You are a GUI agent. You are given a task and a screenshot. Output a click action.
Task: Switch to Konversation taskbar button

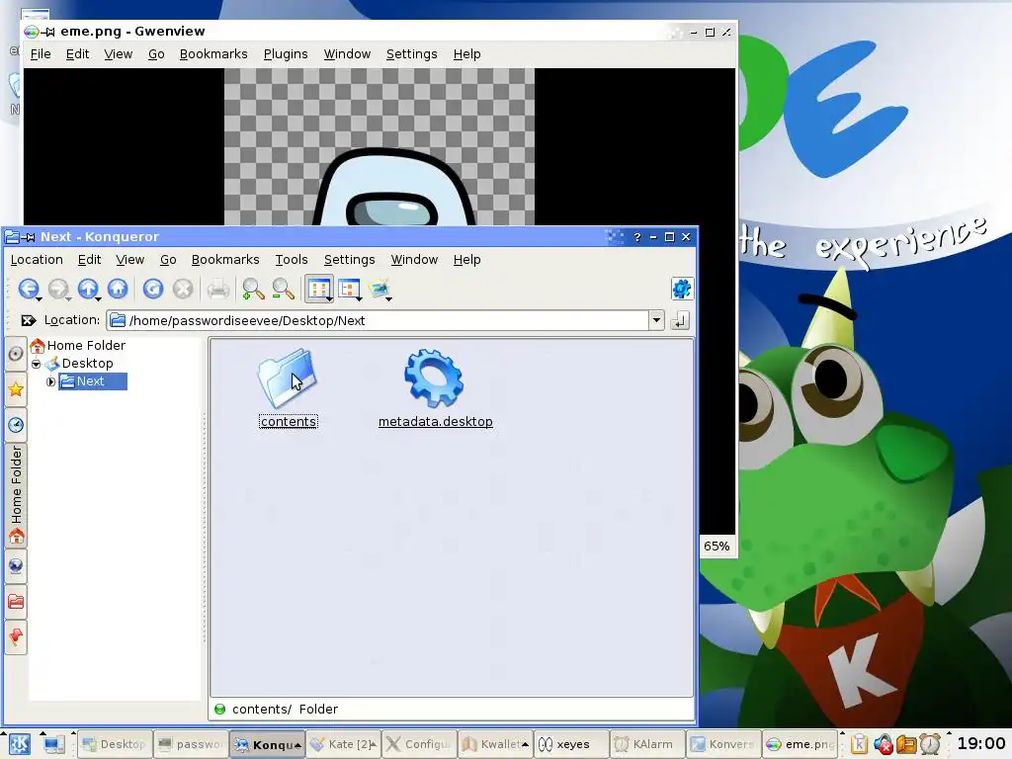pyautogui.click(x=722, y=744)
